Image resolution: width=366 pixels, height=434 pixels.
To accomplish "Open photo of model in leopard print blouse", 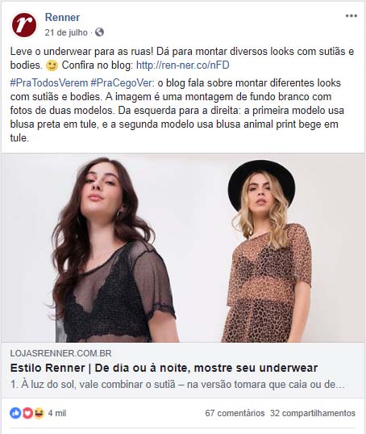I will pos(266,251).
